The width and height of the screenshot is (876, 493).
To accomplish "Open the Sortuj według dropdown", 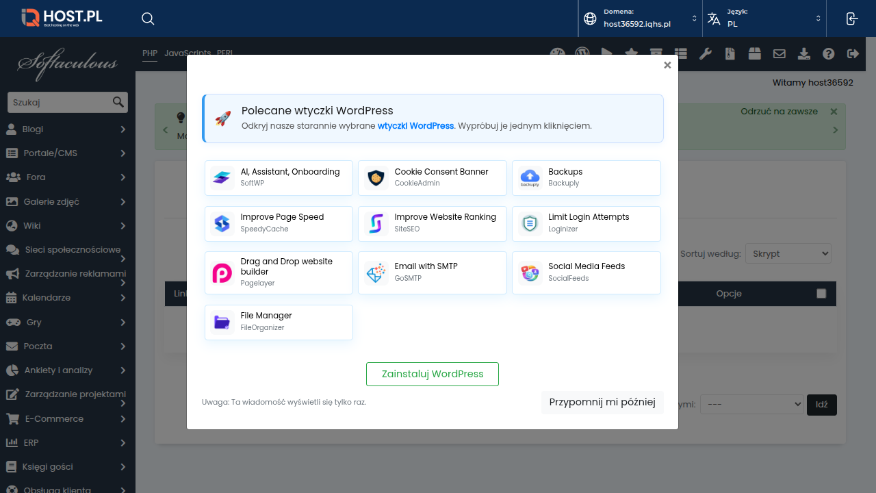I will click(788, 253).
